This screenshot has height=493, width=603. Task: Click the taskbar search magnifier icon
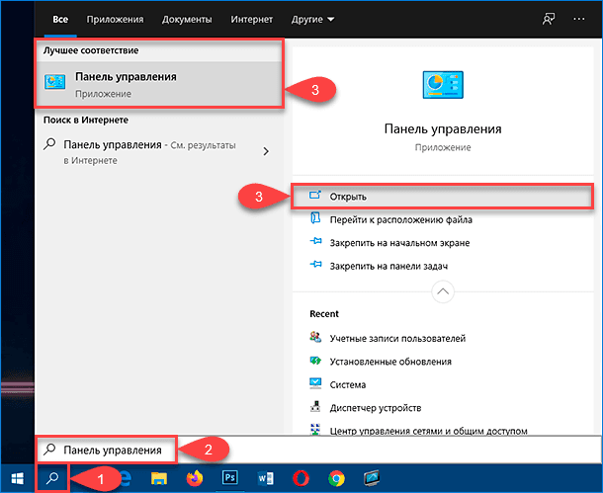(x=52, y=478)
